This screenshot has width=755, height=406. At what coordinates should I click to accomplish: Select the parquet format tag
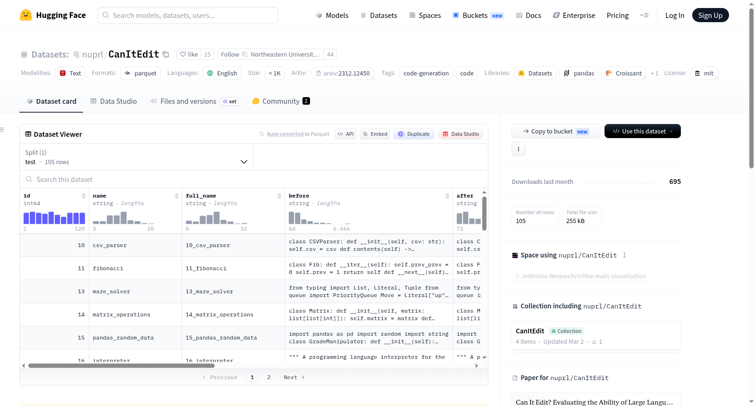tap(141, 73)
